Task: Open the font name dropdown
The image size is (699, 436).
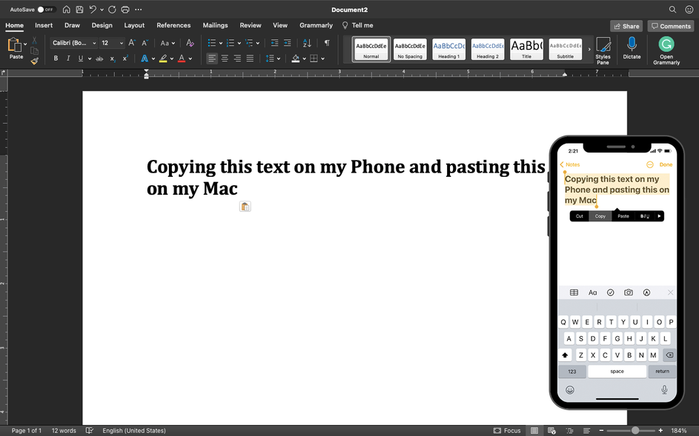Action: (94, 43)
